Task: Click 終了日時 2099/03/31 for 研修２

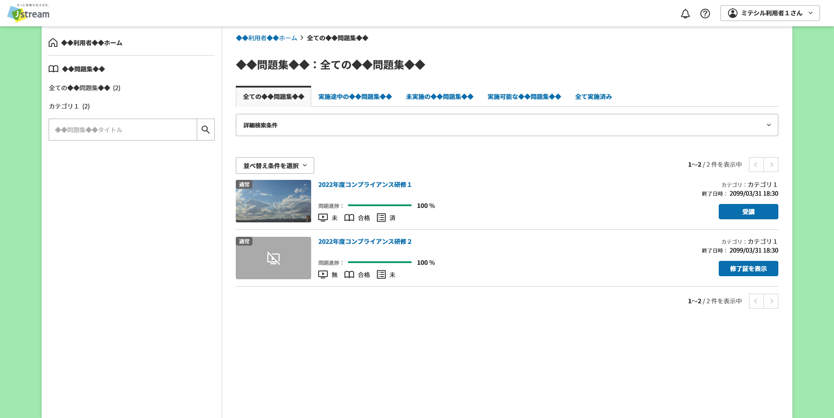Action: [x=740, y=250]
